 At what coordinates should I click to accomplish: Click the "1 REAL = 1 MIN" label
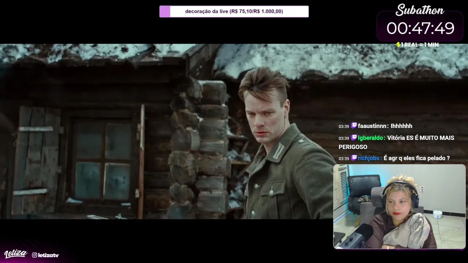(420, 45)
